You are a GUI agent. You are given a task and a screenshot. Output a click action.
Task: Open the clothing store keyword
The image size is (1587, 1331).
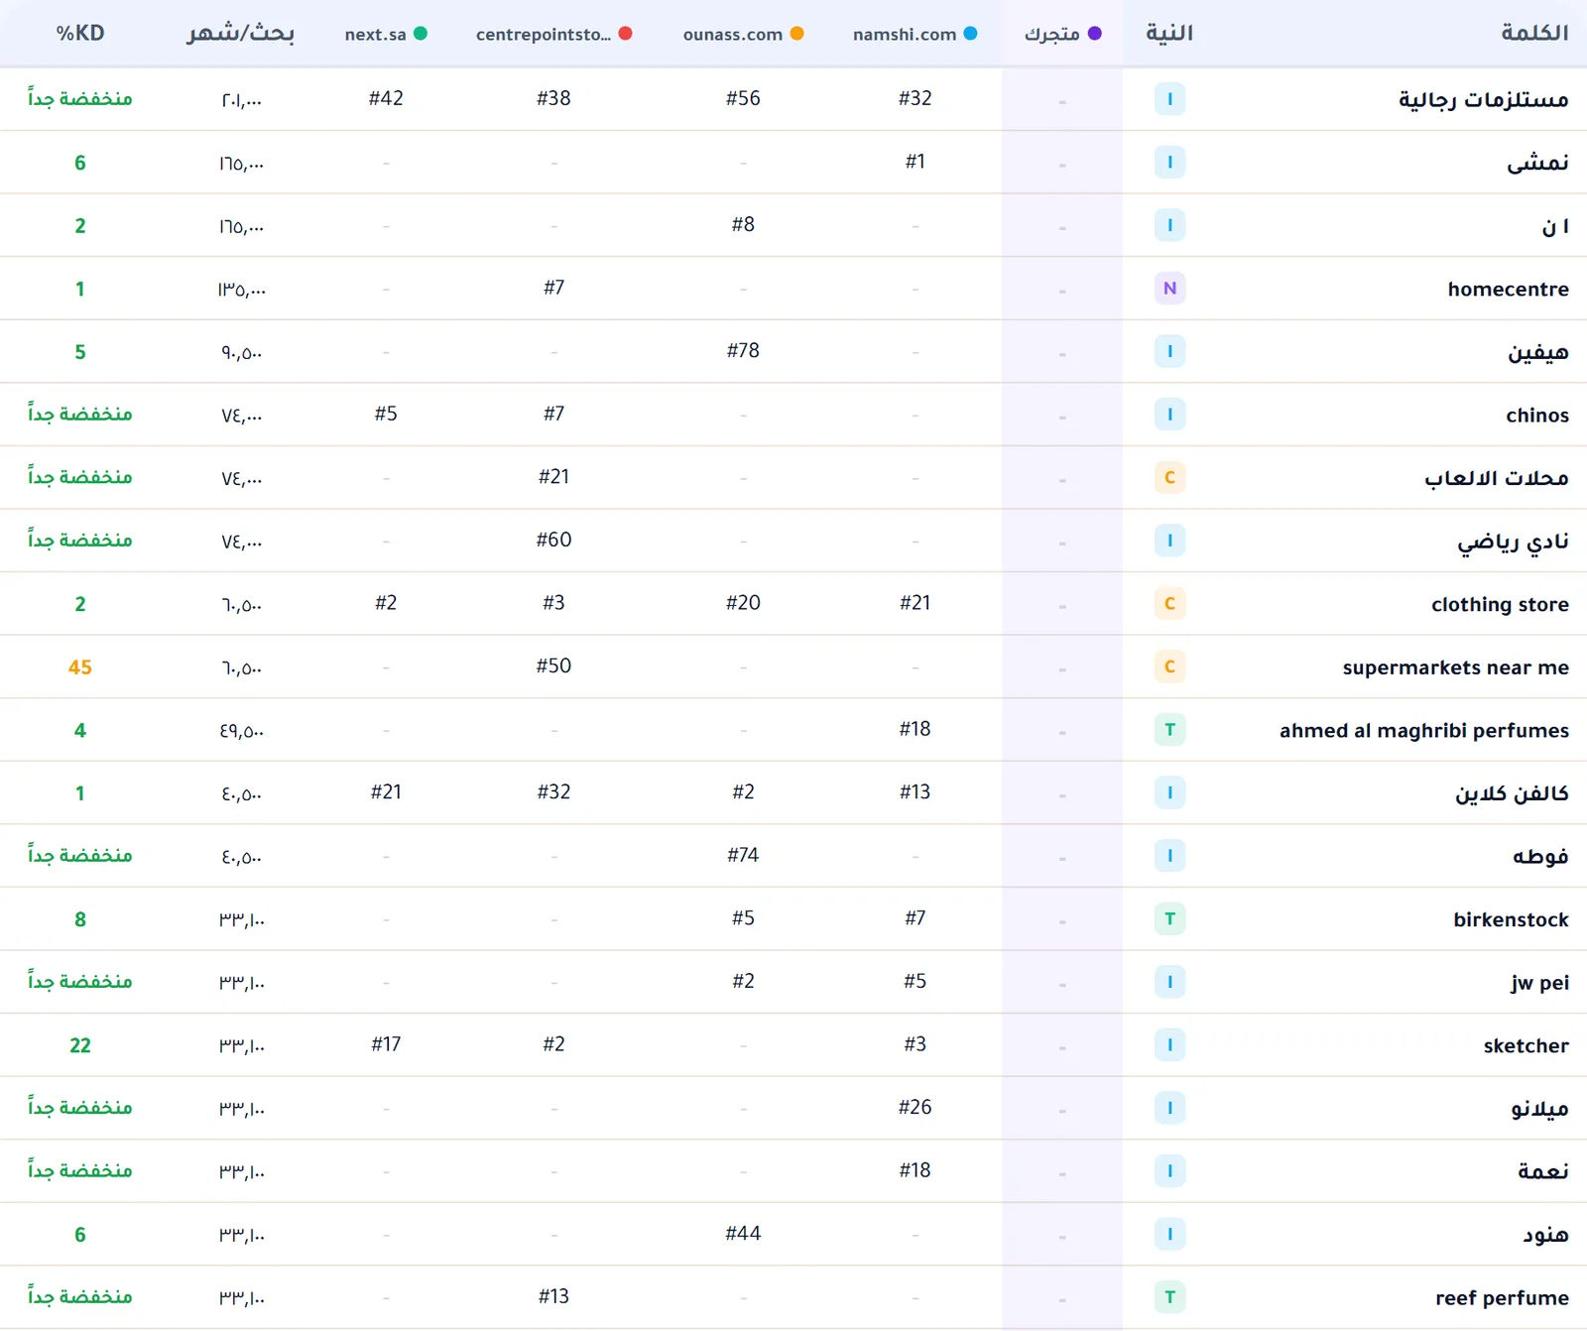point(1501,604)
